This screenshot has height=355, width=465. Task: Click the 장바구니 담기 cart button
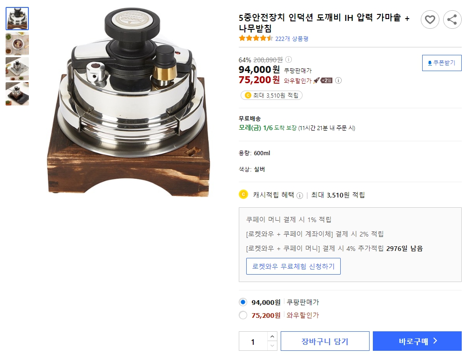tap(324, 341)
